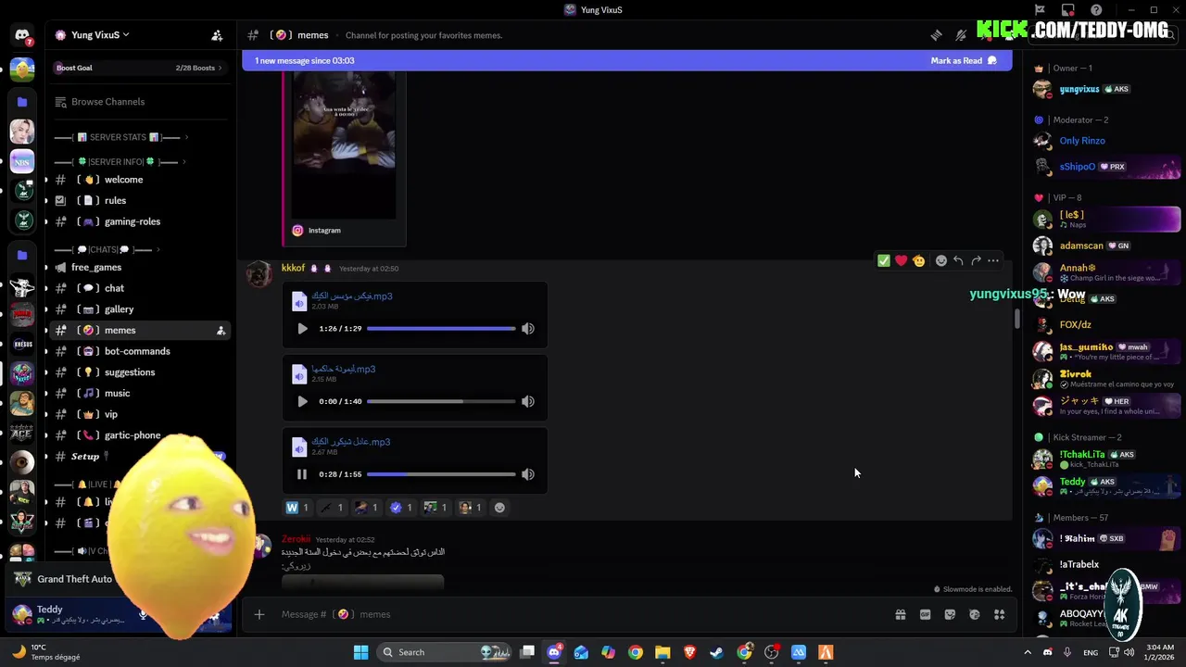Click invite members icon beside server name
The width and height of the screenshot is (1186, 667).
(217, 35)
